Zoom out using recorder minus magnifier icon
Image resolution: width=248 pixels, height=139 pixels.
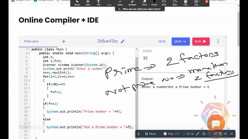coord(209,134)
